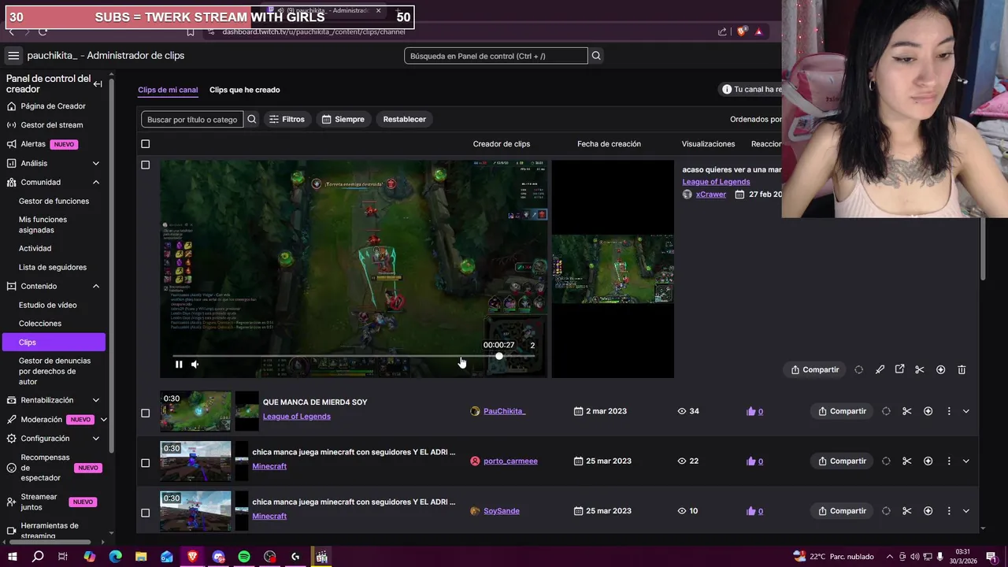Delete the expanded clip with the trash icon
The width and height of the screenshot is (1008, 567).
coord(962,369)
